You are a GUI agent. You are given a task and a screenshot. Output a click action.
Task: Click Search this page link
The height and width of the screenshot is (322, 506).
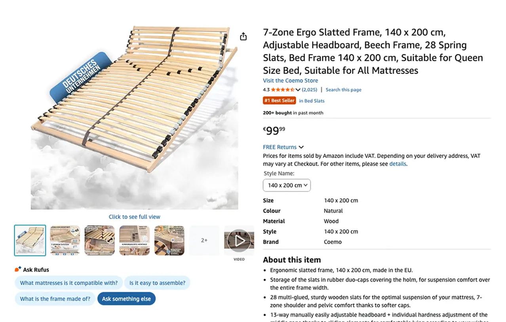(343, 89)
